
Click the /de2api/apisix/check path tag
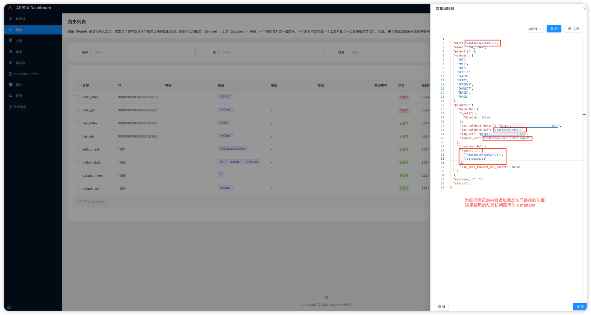233,149
